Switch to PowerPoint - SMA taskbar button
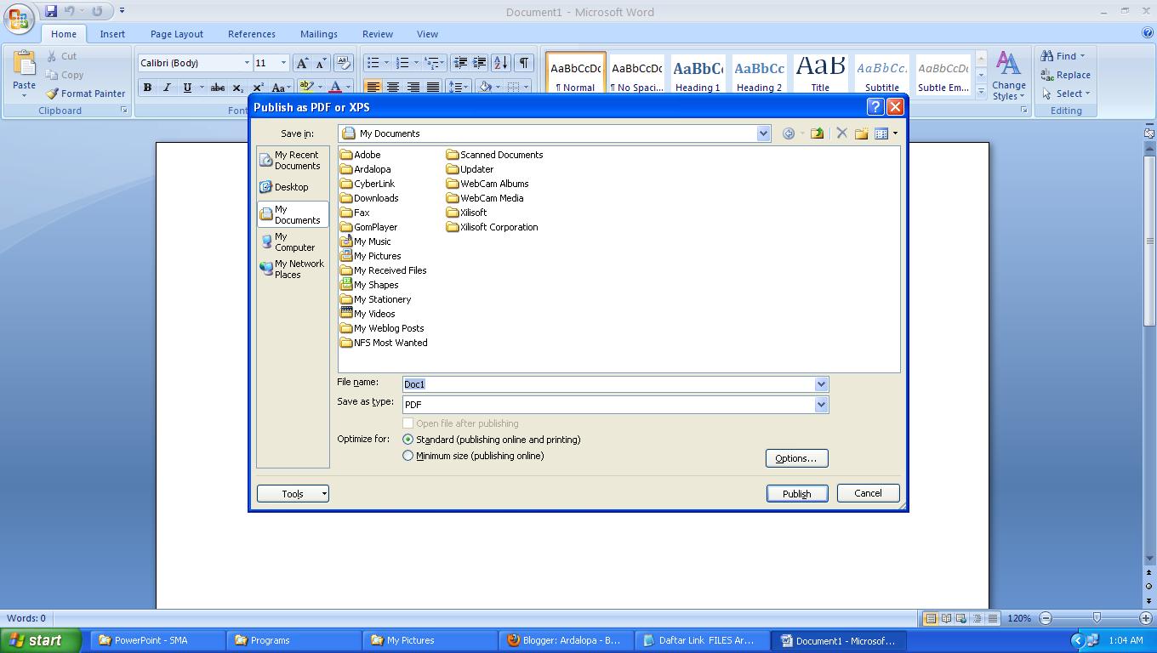The image size is (1157, 653). (158, 640)
